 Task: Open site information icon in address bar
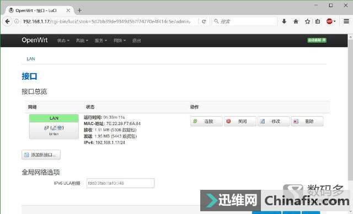tap(17, 21)
